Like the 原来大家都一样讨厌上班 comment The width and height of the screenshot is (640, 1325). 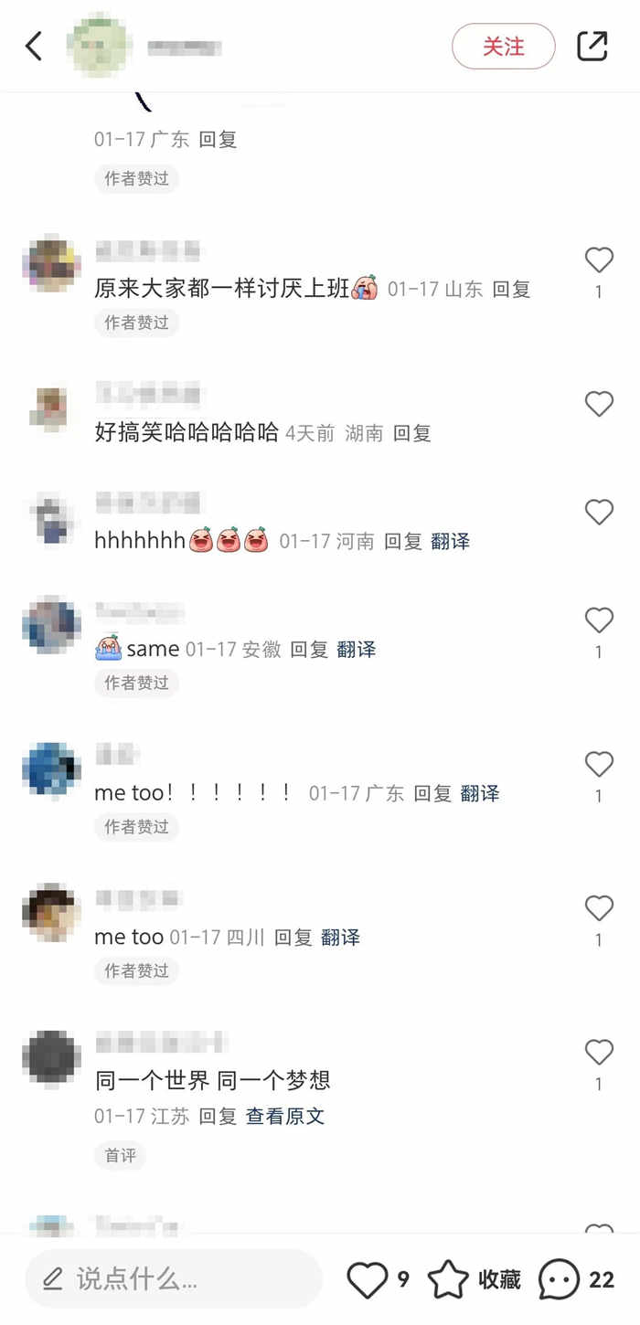click(599, 260)
